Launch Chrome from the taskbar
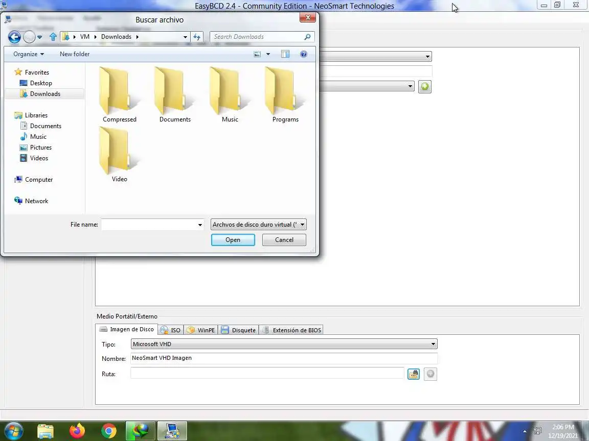Screen dimensions: 589x441 109,431
